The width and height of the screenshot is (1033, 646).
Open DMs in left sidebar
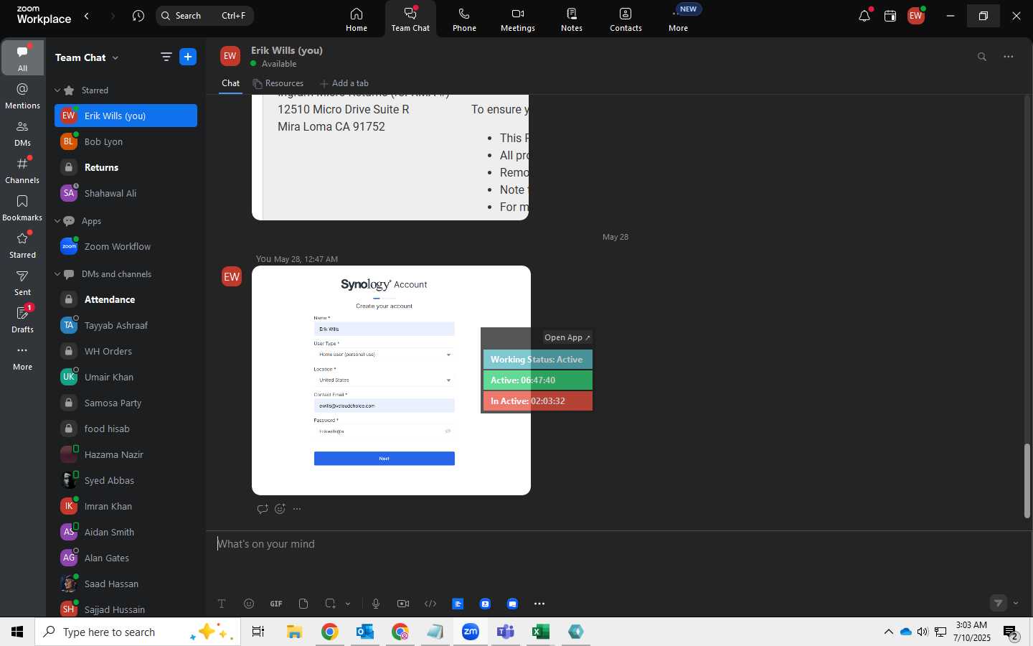22,133
